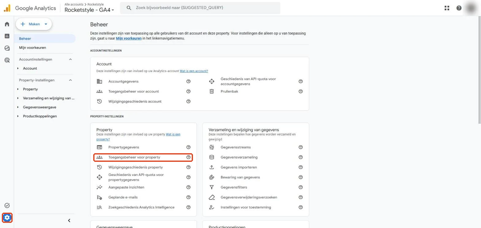Click help icon beside Gegevensfilters
Viewport: 481px width, 228px height.
click(x=301, y=187)
